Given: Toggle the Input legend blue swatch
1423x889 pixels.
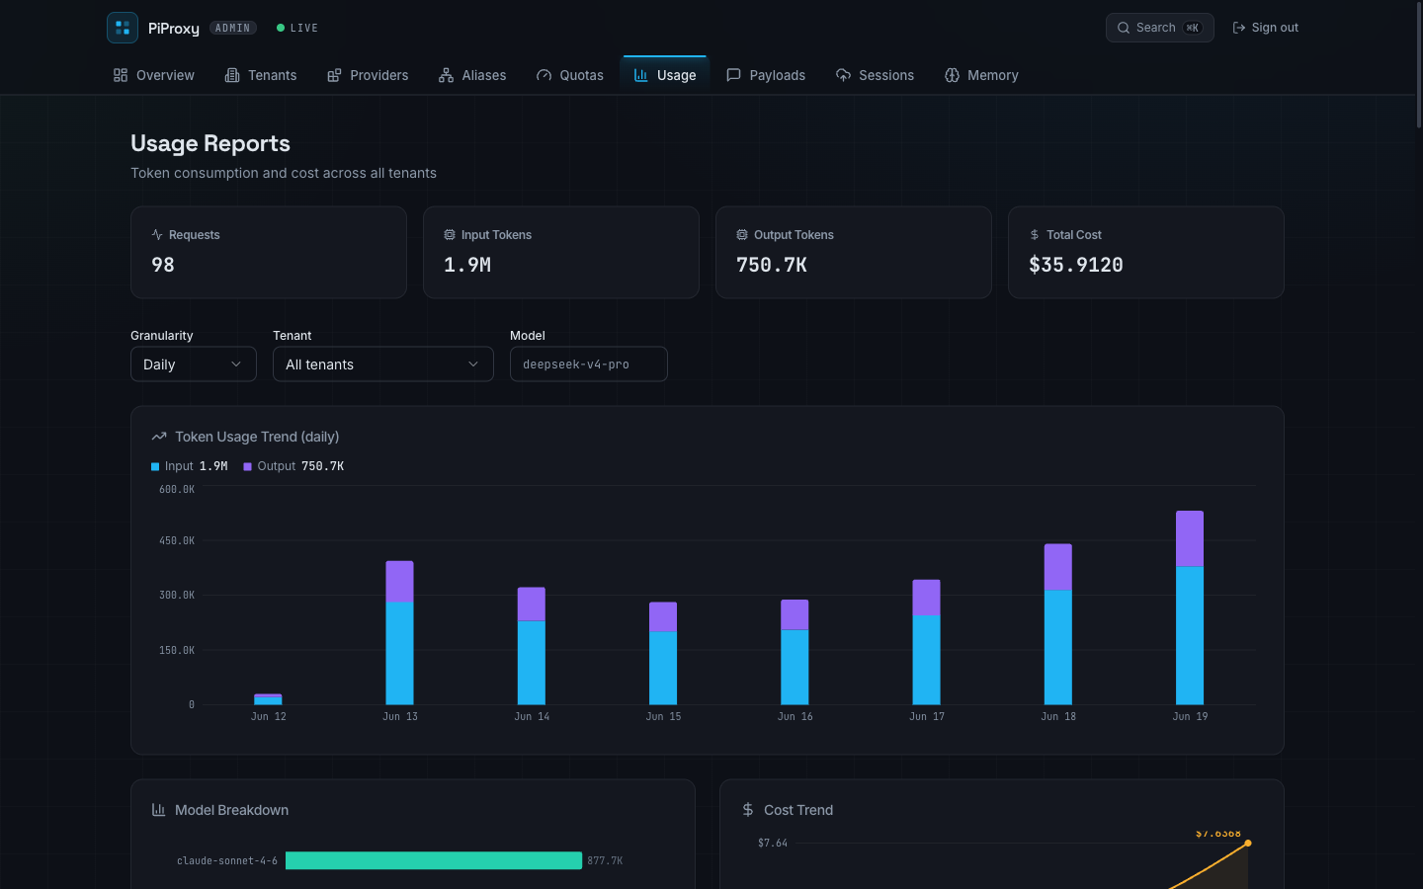Looking at the screenshot, I should tap(155, 466).
